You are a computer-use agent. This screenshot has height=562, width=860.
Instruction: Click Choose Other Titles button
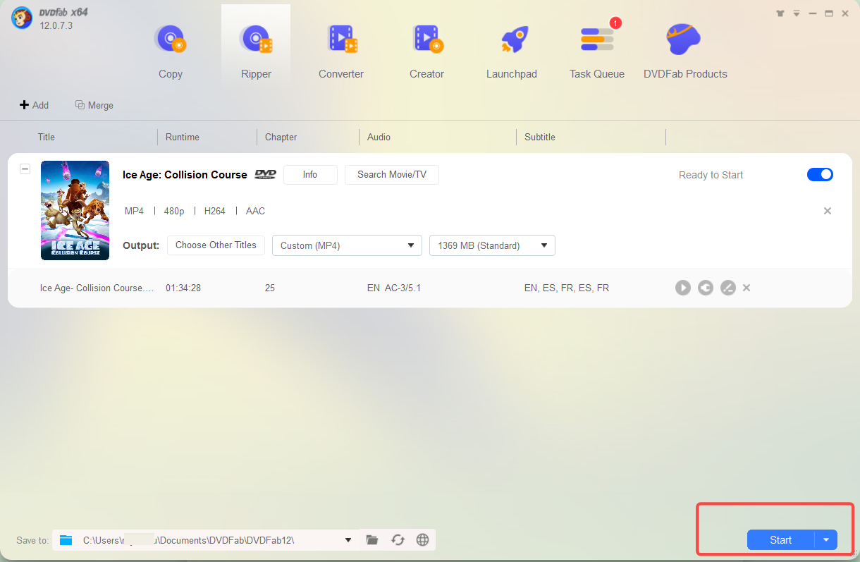[216, 245]
